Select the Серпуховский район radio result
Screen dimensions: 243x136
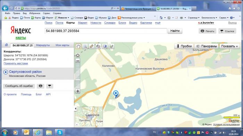[x=6, y=72]
